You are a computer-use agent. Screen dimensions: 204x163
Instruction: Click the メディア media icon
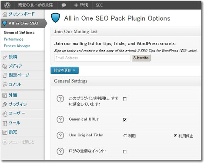pyautogui.click(x=5, y=66)
